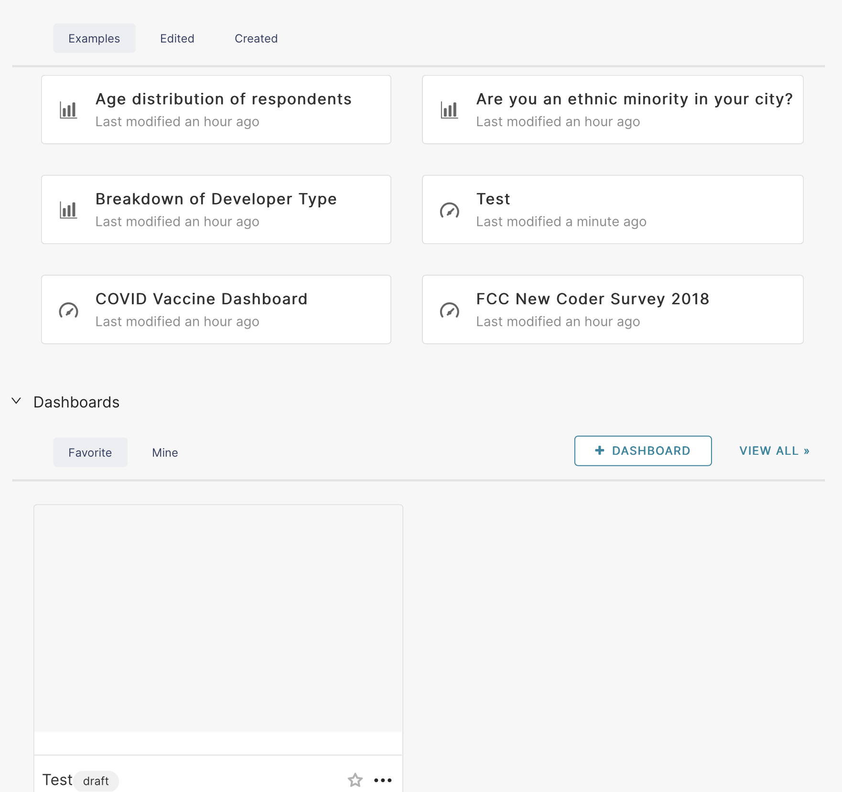Click the chart icon on ethnic minority card
Image resolution: width=842 pixels, height=792 pixels.
pyautogui.click(x=449, y=109)
